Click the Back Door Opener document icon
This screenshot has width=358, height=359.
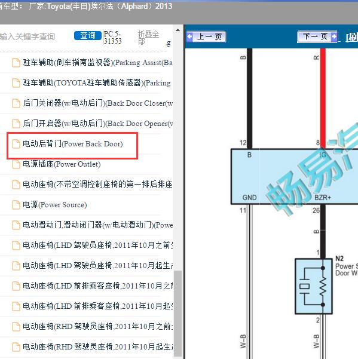(x=16, y=124)
